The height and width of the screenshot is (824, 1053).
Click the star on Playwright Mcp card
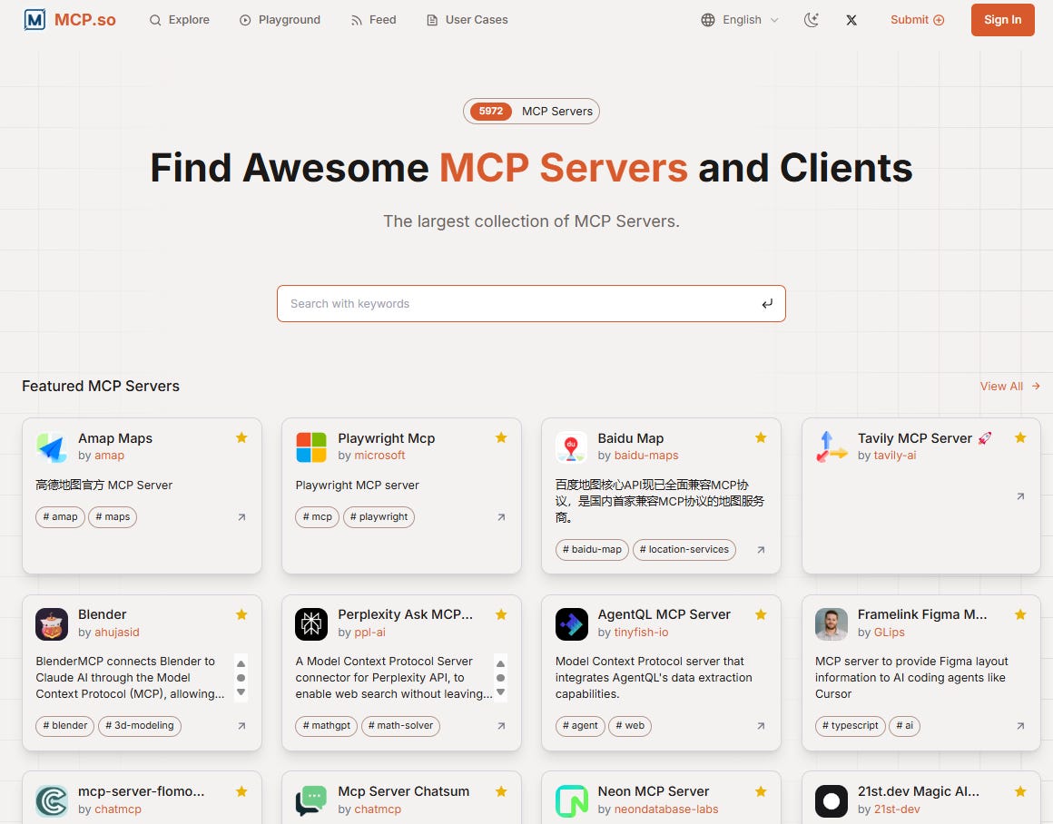pos(501,437)
